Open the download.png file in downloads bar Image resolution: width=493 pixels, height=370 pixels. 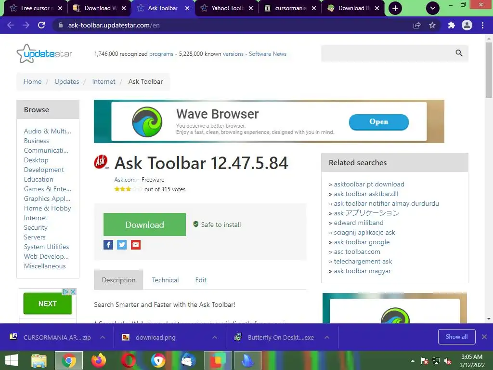[156, 338]
